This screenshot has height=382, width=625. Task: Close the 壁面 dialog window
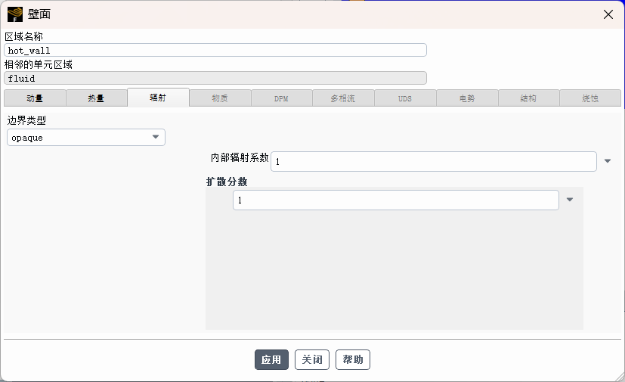[608, 14]
